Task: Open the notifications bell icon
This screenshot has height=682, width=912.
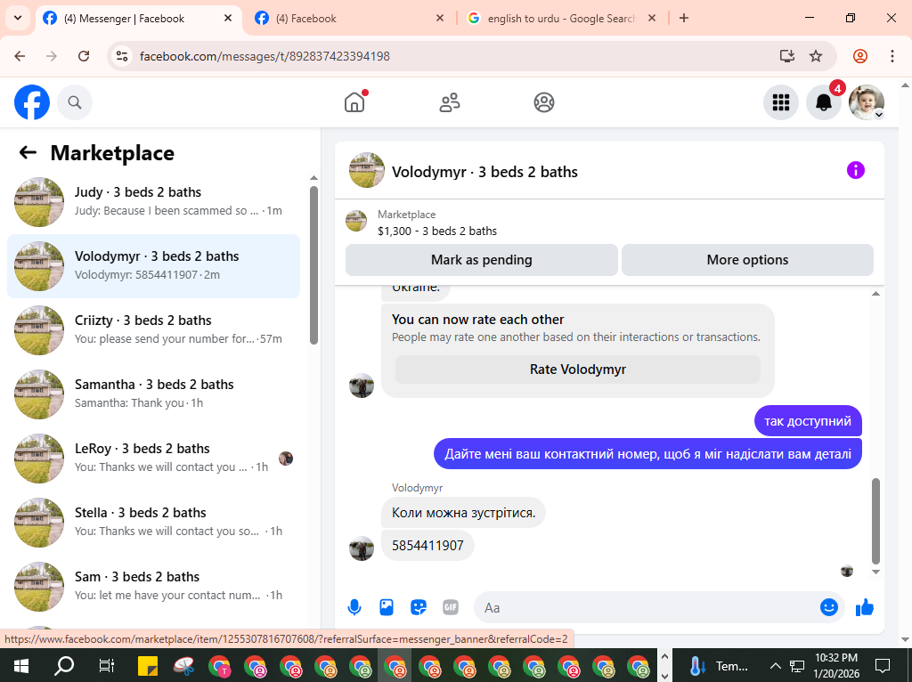Action: coord(824,102)
